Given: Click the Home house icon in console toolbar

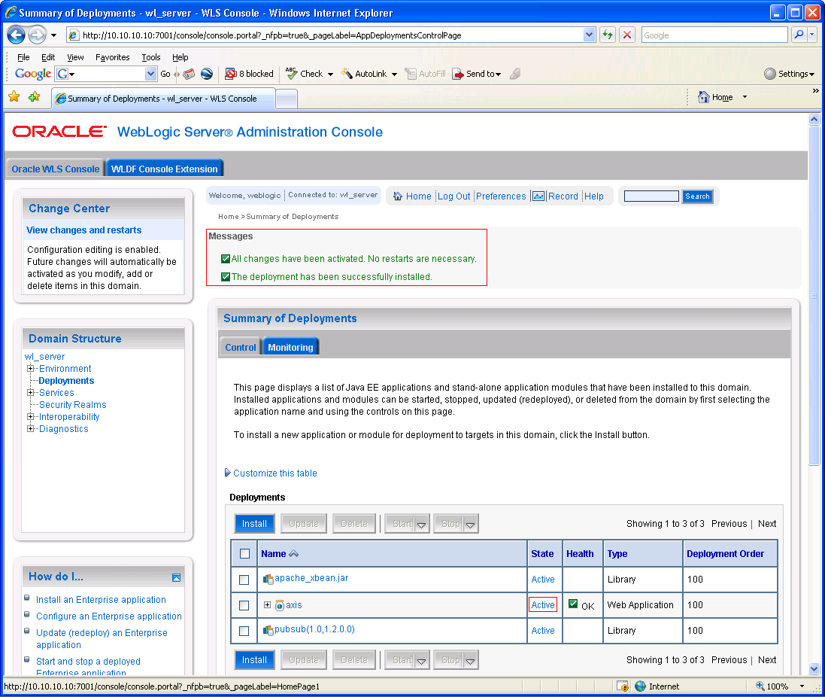Looking at the screenshot, I should [x=399, y=196].
